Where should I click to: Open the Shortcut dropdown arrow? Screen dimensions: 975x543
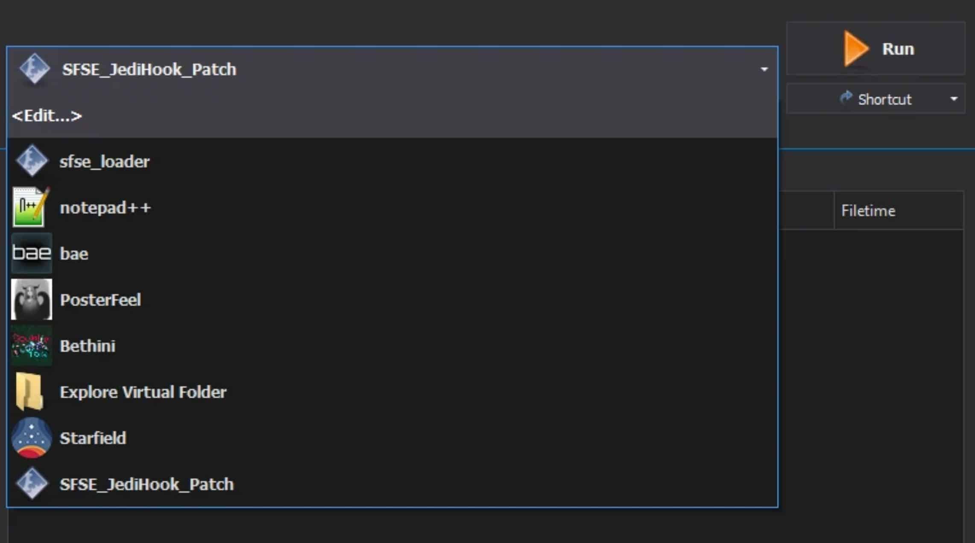pos(954,99)
